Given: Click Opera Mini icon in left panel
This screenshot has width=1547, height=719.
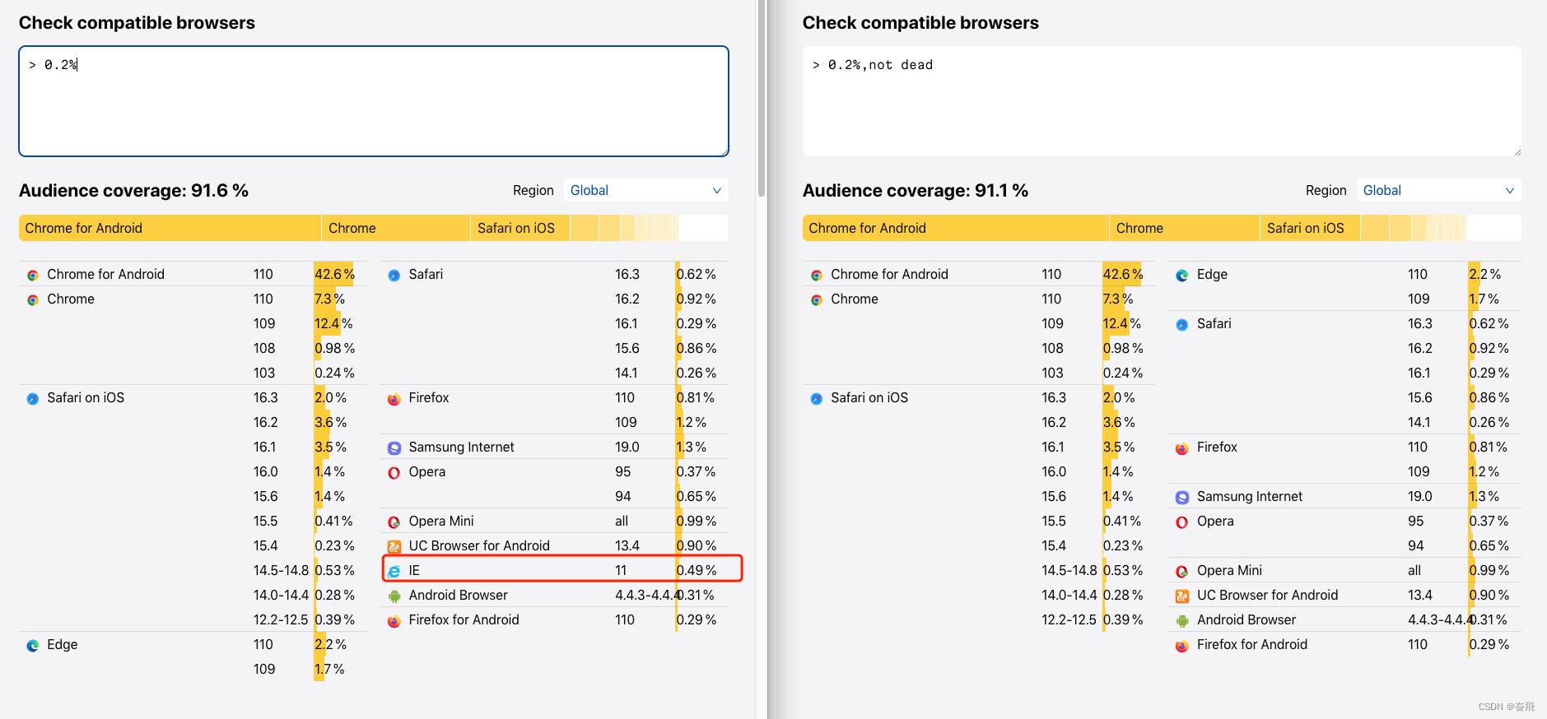Looking at the screenshot, I should coord(394,522).
